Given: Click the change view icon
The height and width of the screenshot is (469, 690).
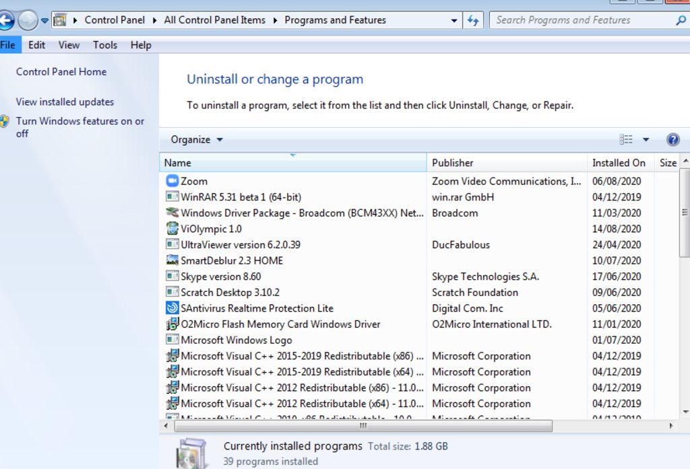Looking at the screenshot, I should tap(626, 139).
